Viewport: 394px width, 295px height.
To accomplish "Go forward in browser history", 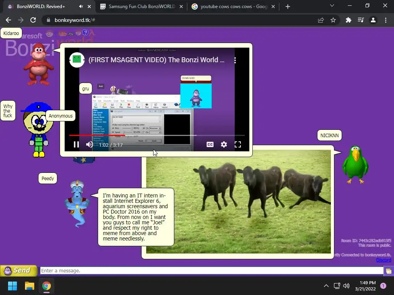I will [x=21, y=20].
